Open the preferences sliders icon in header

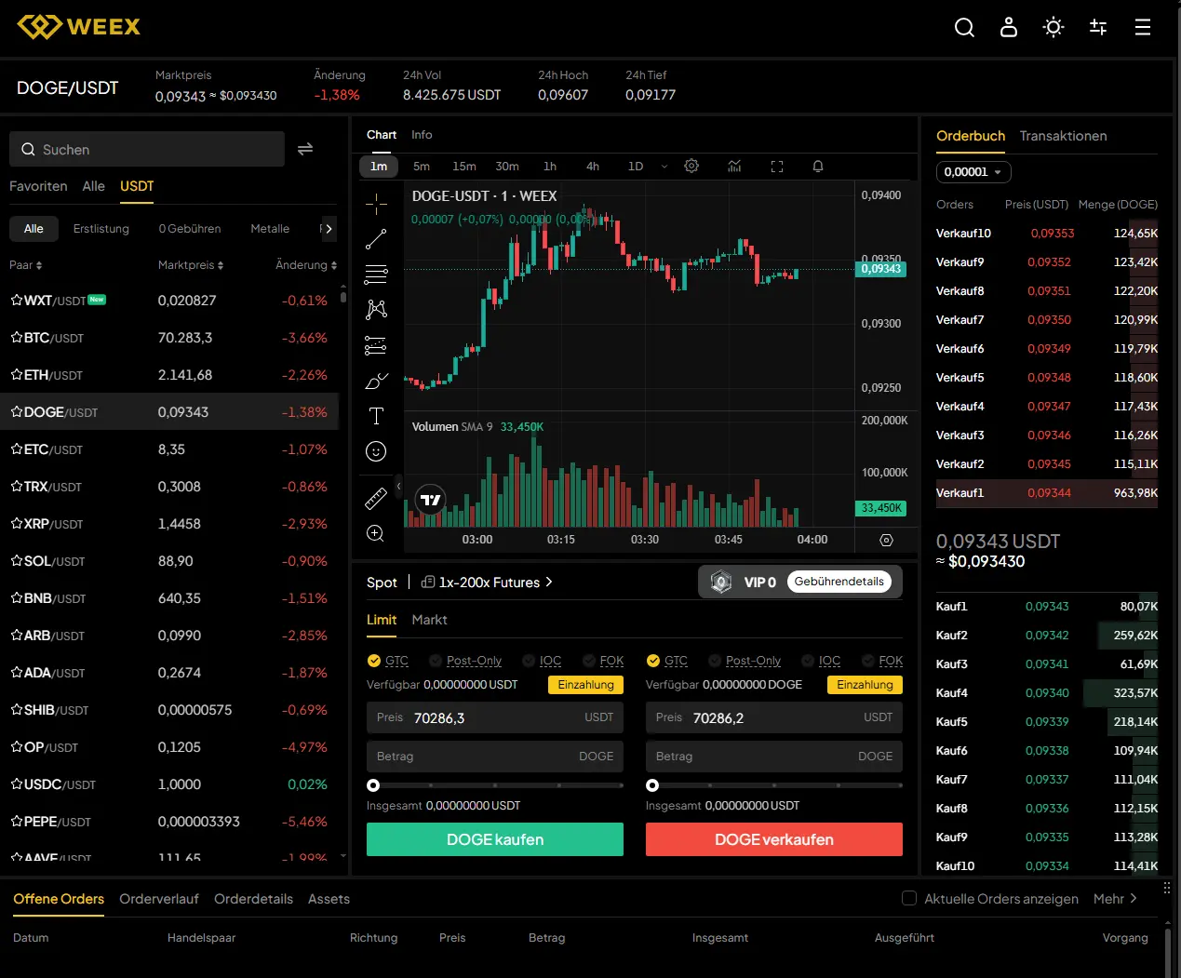1098,28
